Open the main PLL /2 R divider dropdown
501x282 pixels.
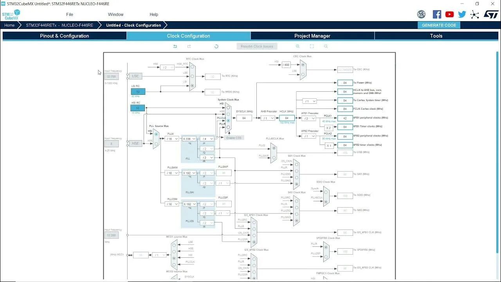point(207,157)
